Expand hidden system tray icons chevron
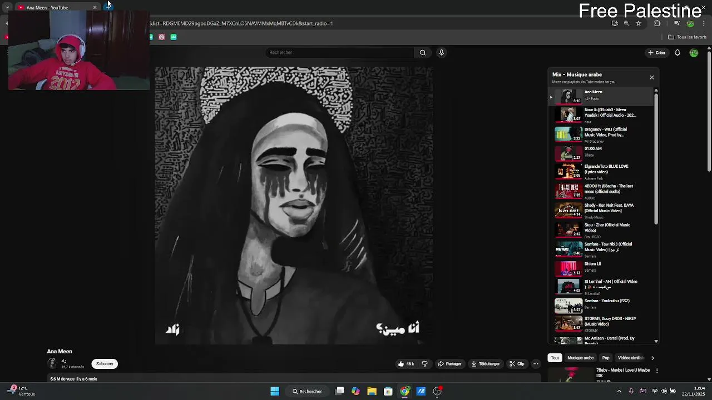 point(619,391)
